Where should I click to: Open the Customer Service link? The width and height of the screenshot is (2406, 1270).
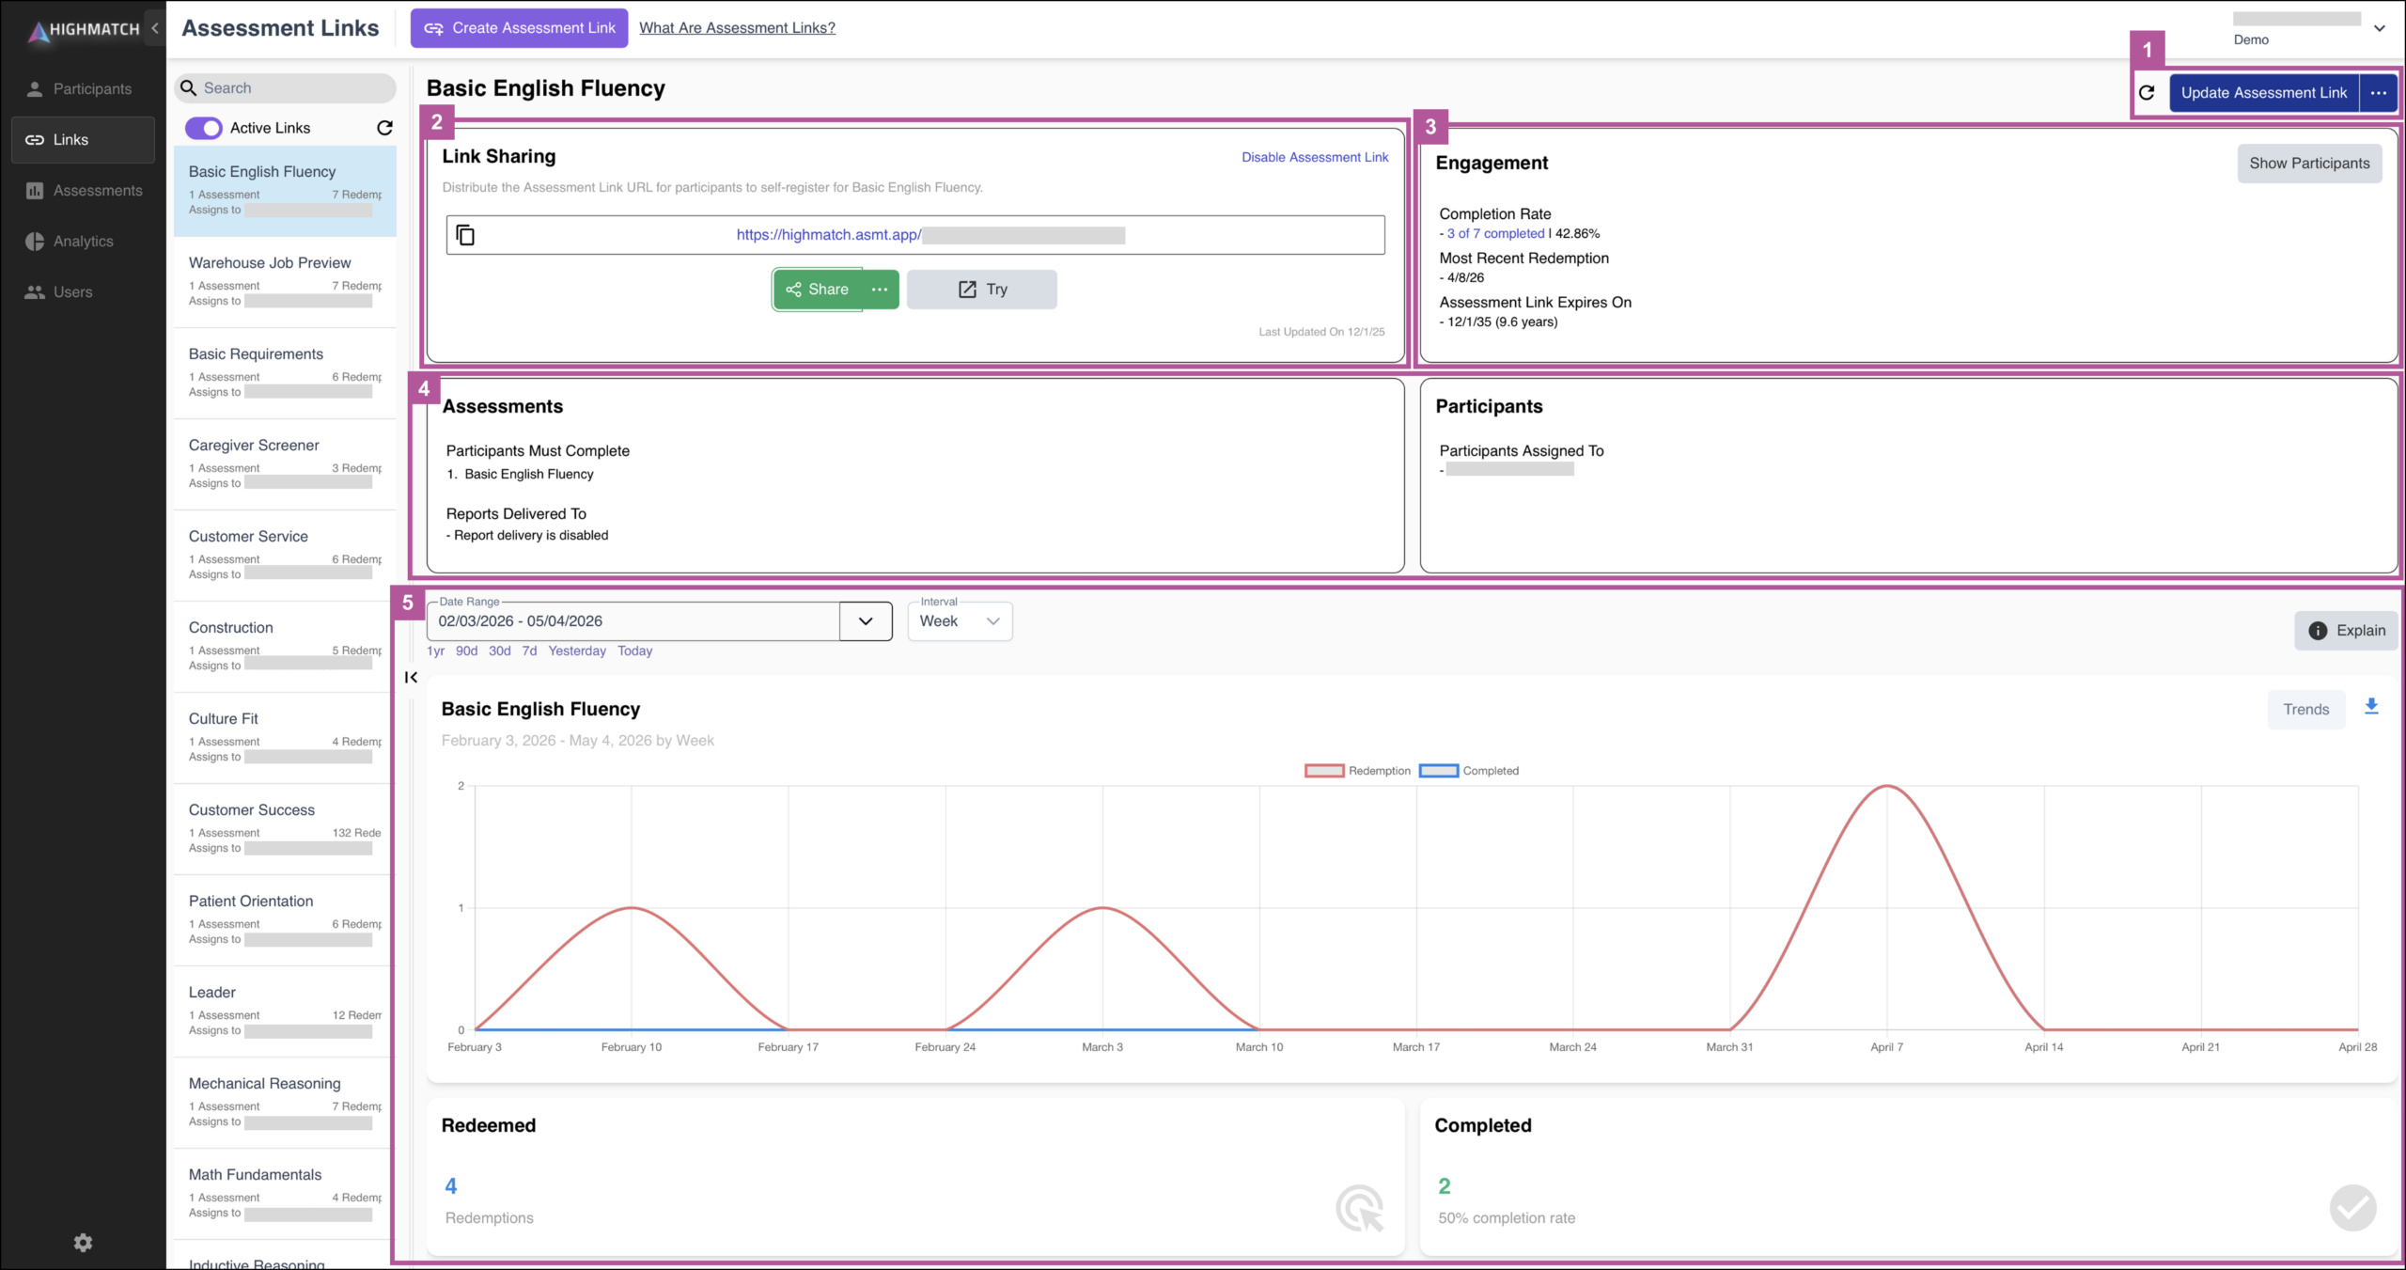[286, 556]
